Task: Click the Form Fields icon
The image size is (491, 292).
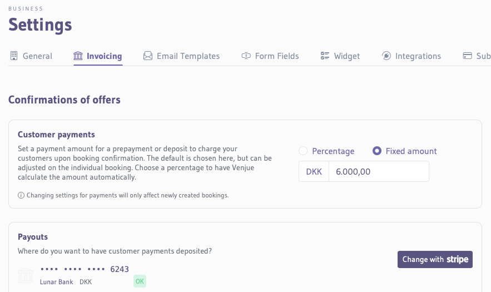Action: tap(246, 56)
